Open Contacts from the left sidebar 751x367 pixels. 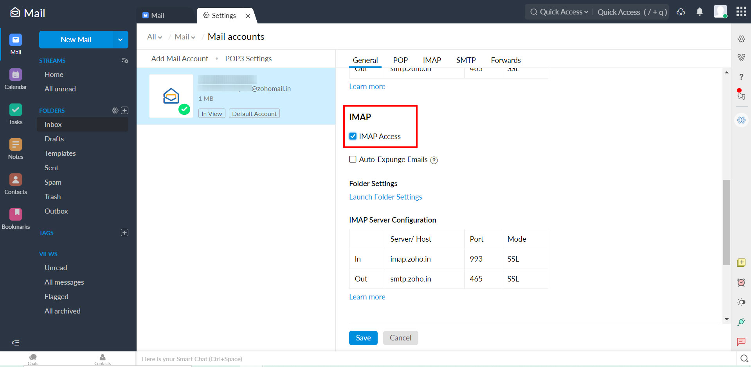(x=15, y=183)
